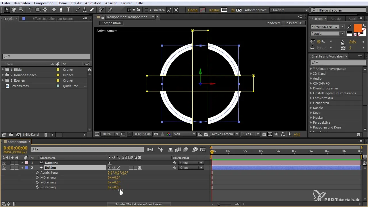Select the Brush tool

(x=78, y=10)
